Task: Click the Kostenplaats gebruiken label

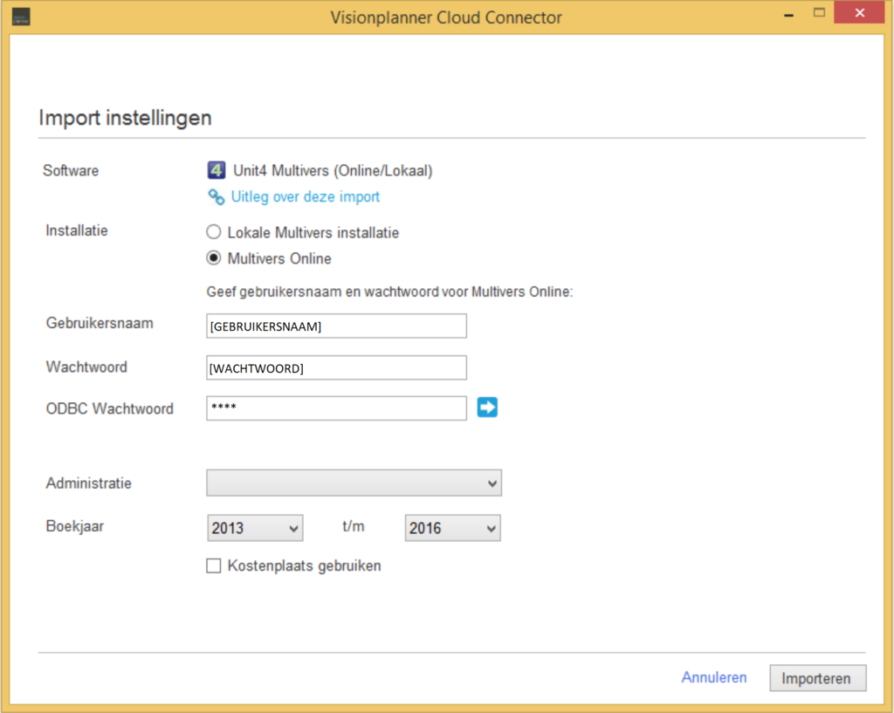Action: point(304,566)
